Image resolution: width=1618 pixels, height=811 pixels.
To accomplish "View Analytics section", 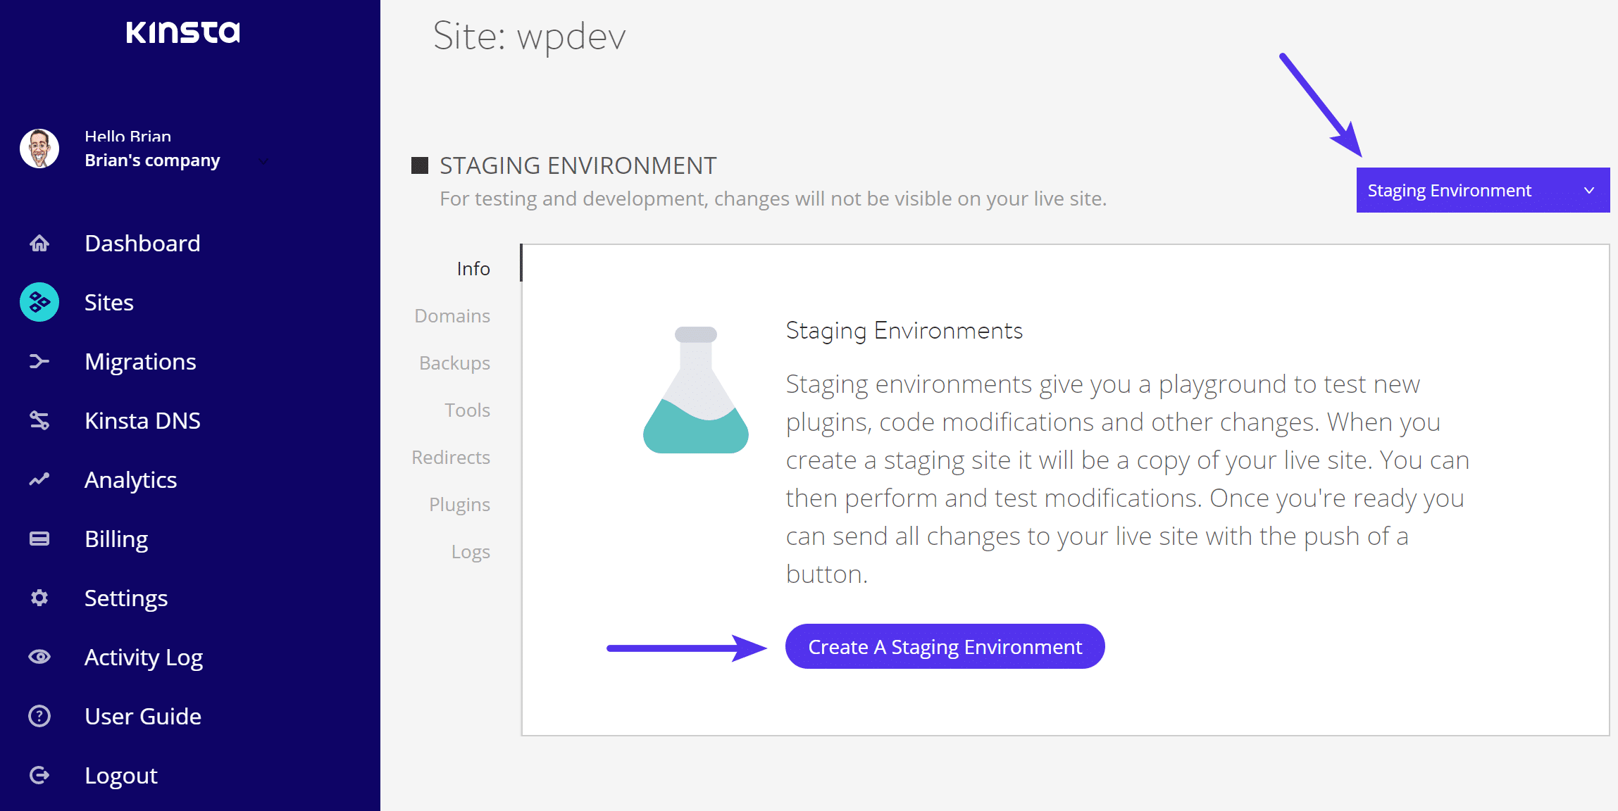I will pos(130,479).
